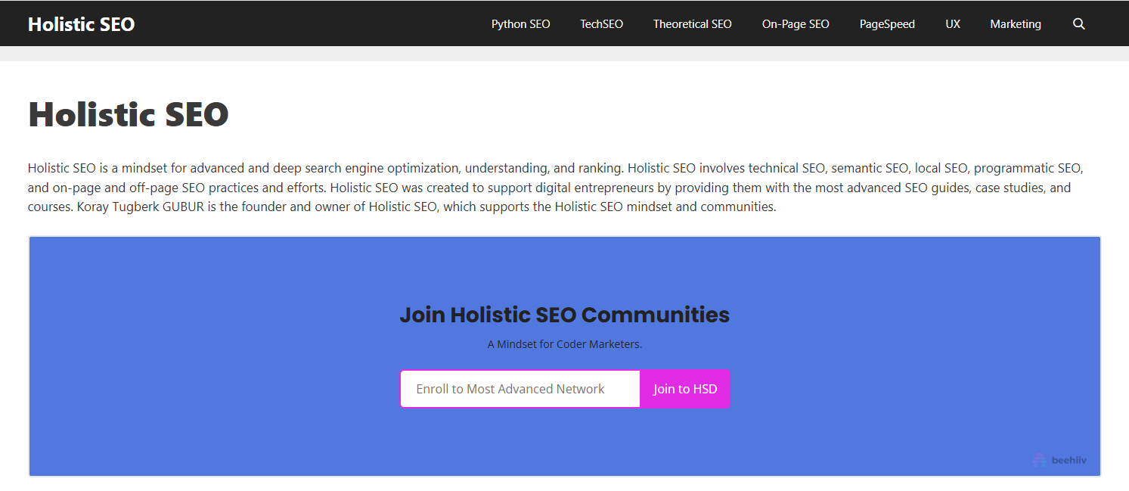Navigate to the PageSpeed page
This screenshot has height=491, width=1129.
(886, 23)
